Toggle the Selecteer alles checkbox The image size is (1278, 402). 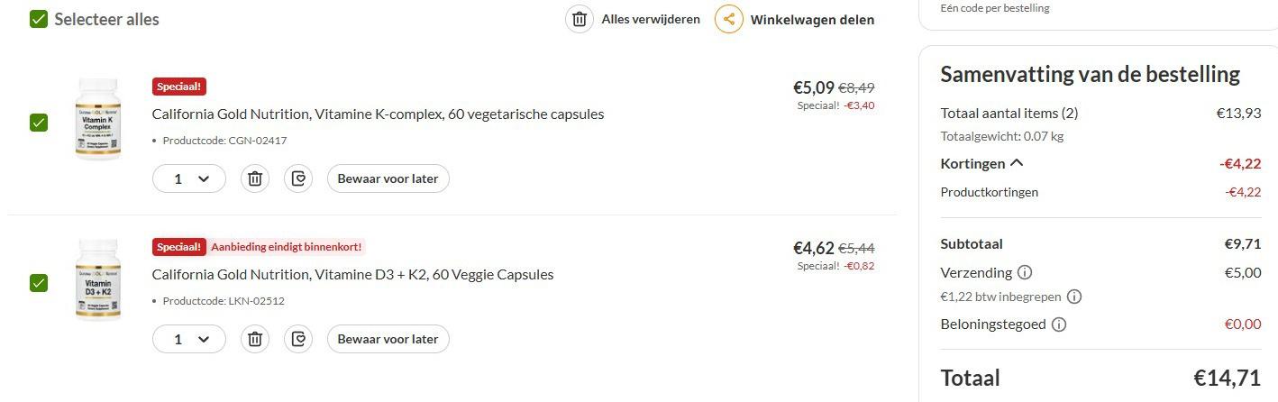pos(39,19)
